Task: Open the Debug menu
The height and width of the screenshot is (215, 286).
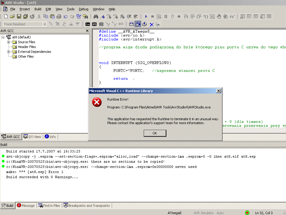Action: pos(84,9)
